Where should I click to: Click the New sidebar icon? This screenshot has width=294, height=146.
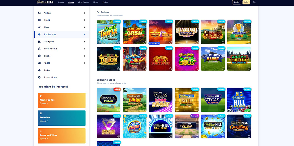coord(39,27)
